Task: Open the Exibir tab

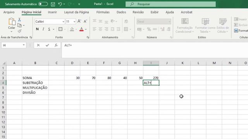Action: [x=155, y=12]
